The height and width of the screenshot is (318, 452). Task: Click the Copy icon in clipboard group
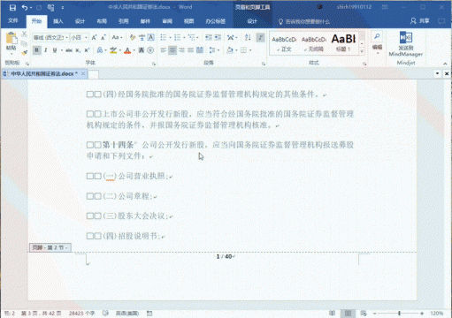click(24, 43)
